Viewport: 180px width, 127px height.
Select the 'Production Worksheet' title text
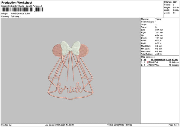pos(17,2)
